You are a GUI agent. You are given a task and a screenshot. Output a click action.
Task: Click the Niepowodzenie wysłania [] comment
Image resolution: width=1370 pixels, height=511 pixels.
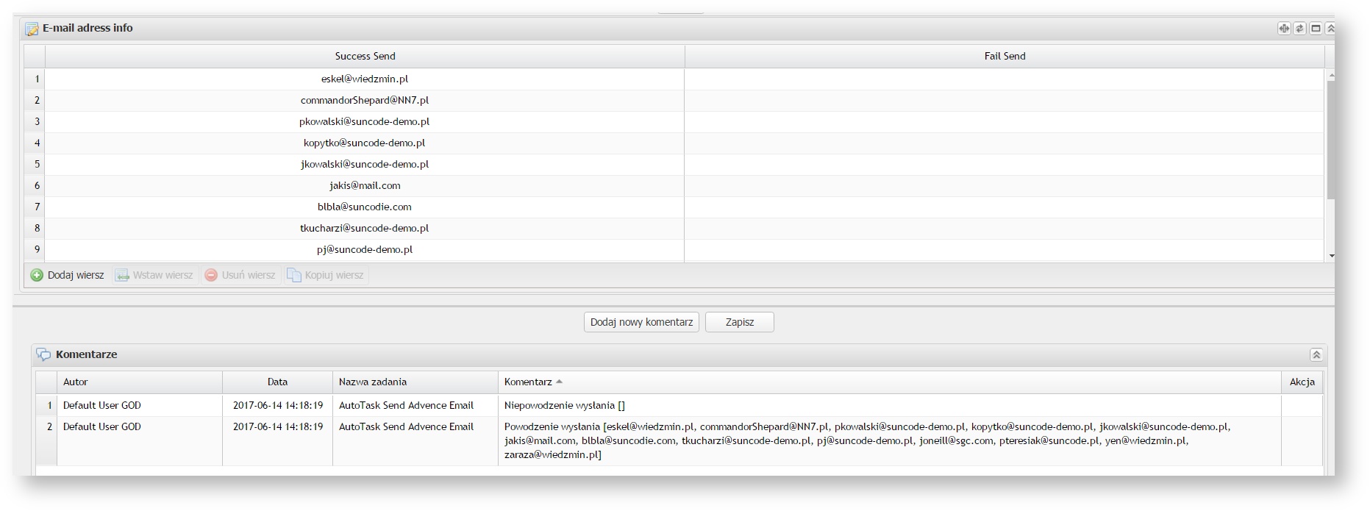click(x=565, y=405)
